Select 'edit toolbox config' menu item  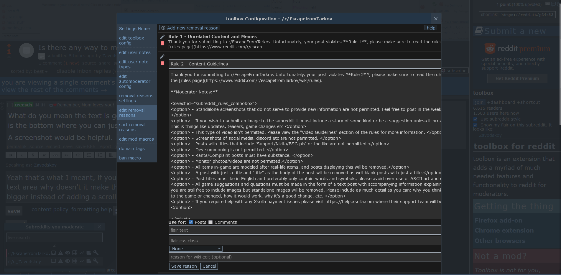(137, 41)
